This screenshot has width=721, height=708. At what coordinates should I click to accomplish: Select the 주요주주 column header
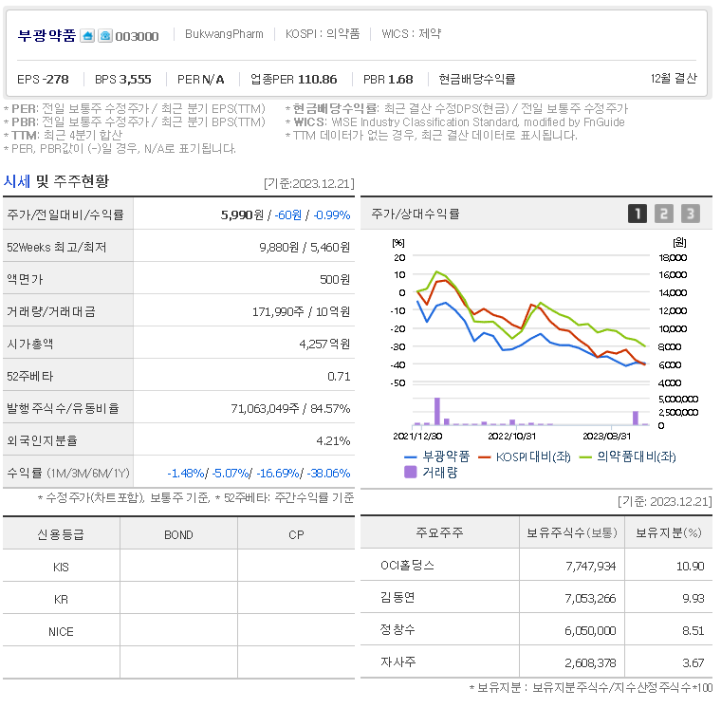439,532
